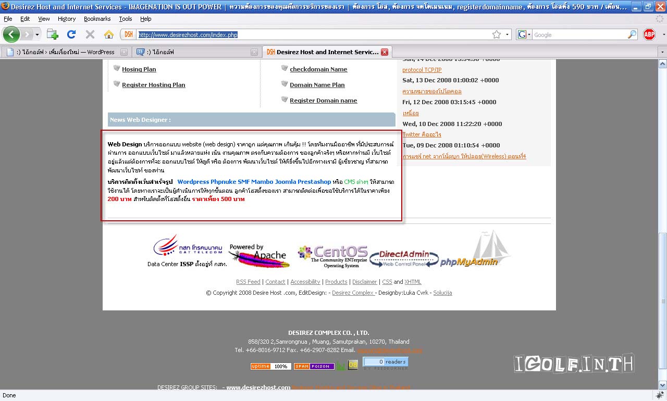Click the new tab plus icon in toolbar
Image resolution: width=667 pixels, height=401 pixels.
52,34
